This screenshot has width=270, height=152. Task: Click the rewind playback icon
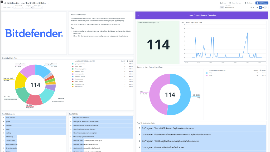(257, 7)
